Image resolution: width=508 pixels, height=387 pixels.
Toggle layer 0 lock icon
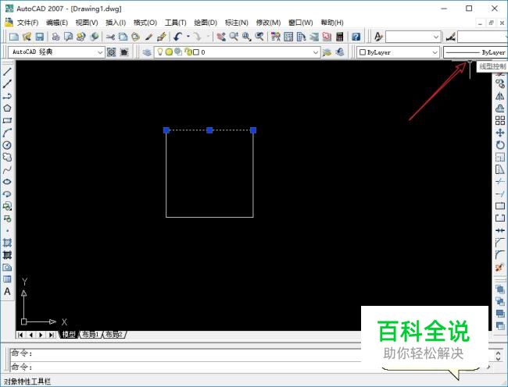click(x=188, y=51)
